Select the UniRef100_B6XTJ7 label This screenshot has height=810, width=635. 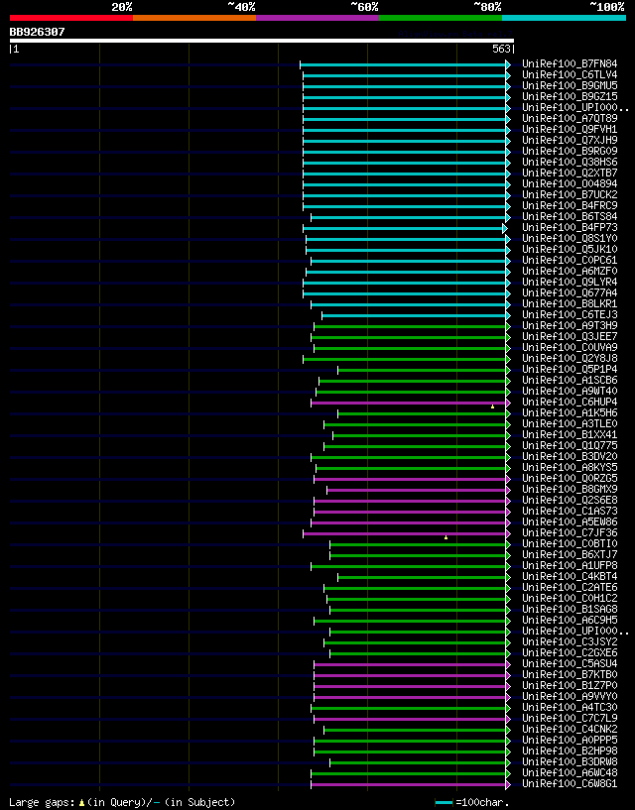570,554
